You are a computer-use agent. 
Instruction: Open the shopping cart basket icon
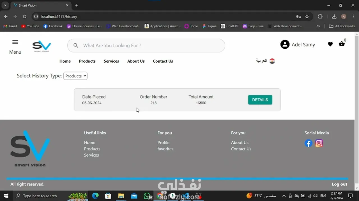342,44
